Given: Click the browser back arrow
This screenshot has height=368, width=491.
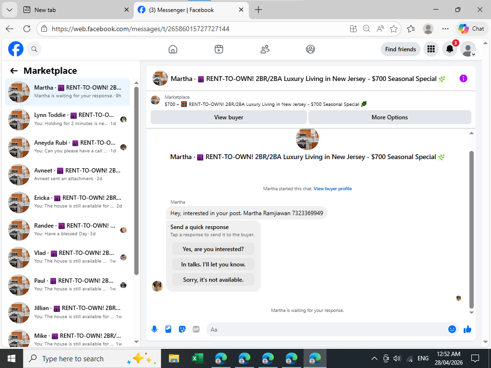Looking at the screenshot, I should 10,29.
